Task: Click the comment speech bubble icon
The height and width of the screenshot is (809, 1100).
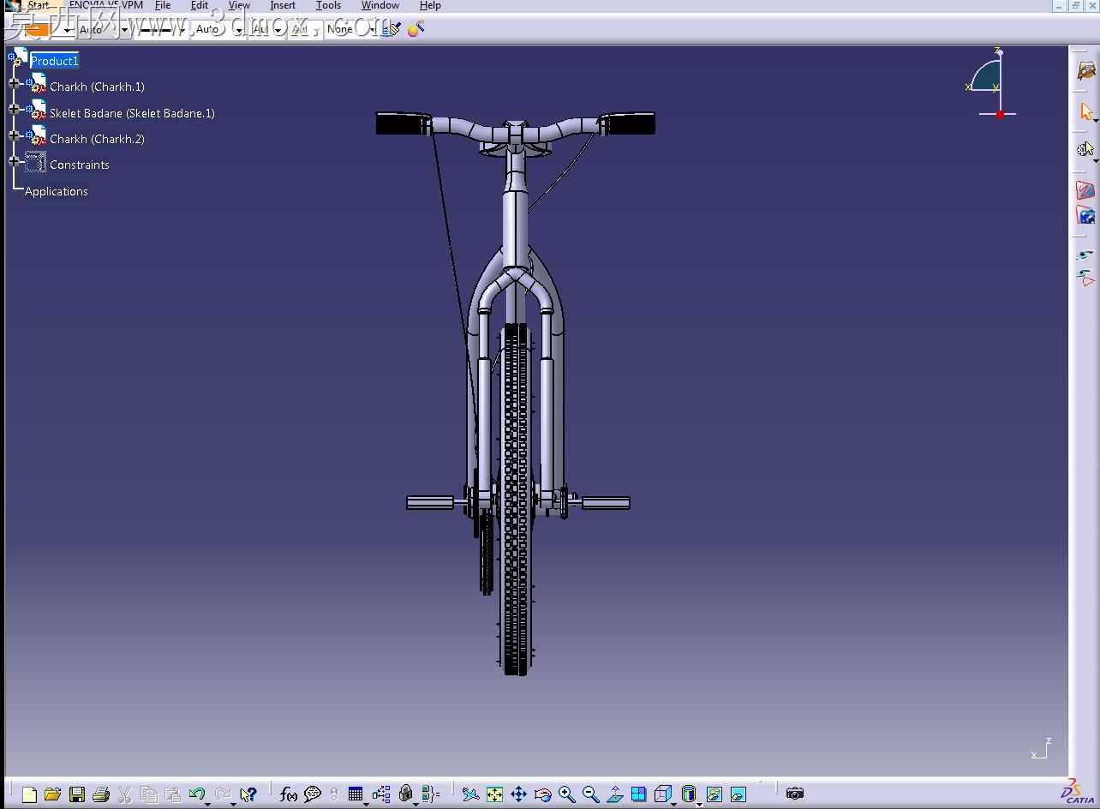Action: (313, 794)
